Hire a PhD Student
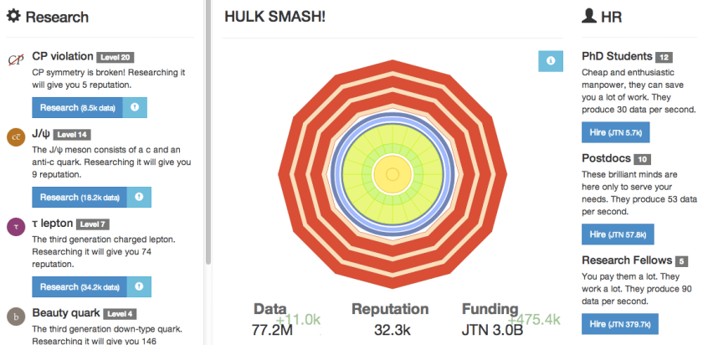Image resolution: width=703 pixels, height=345 pixels. (615, 132)
